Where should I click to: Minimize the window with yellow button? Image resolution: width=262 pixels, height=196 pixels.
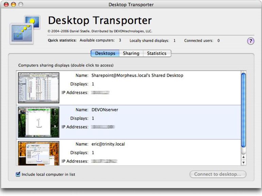14,4
